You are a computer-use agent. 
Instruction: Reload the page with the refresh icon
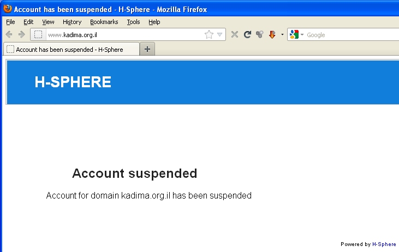tap(247, 34)
